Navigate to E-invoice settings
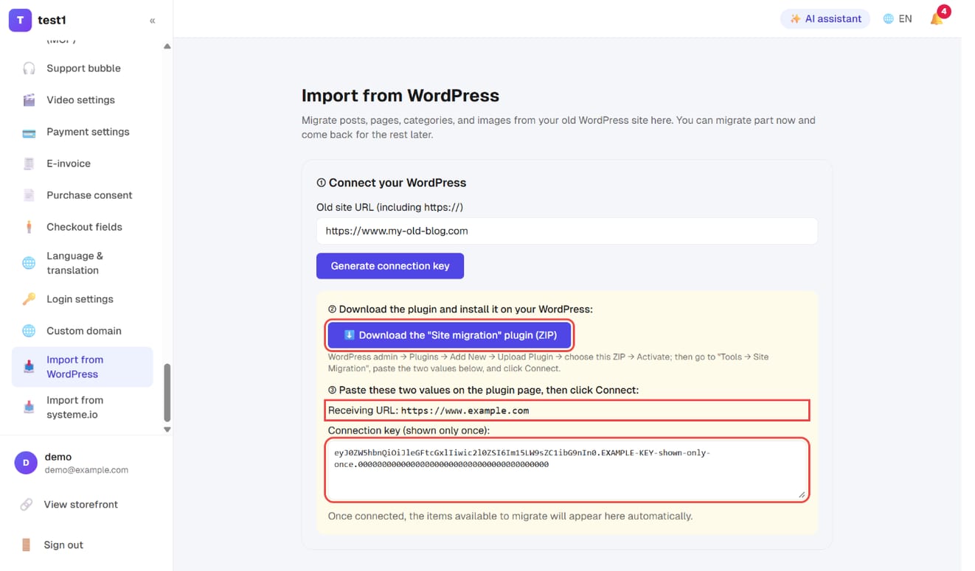The width and height of the screenshot is (975, 571). [x=83, y=164]
